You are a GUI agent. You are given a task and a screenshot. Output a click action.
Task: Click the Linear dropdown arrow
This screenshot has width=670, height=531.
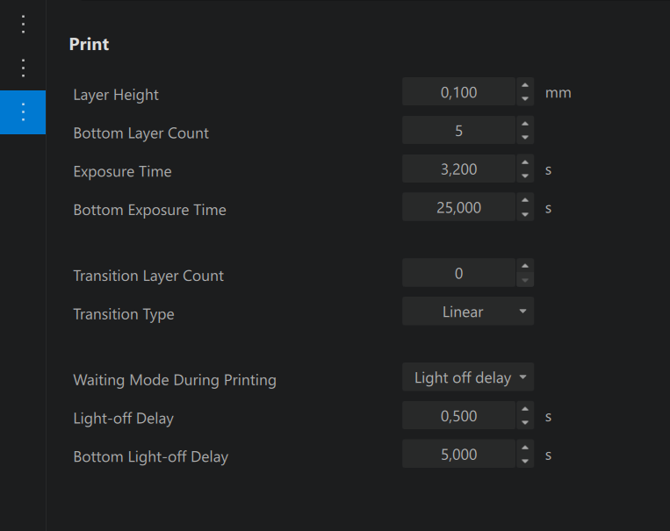[x=522, y=312]
